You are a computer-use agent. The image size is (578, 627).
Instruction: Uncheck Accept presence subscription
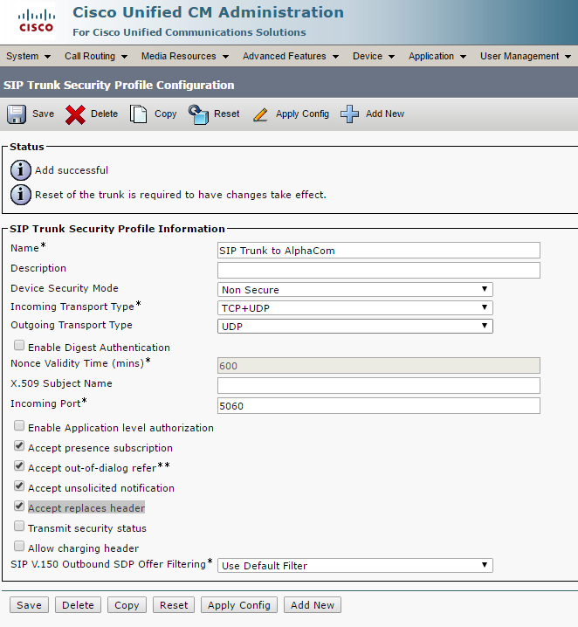pos(19,445)
